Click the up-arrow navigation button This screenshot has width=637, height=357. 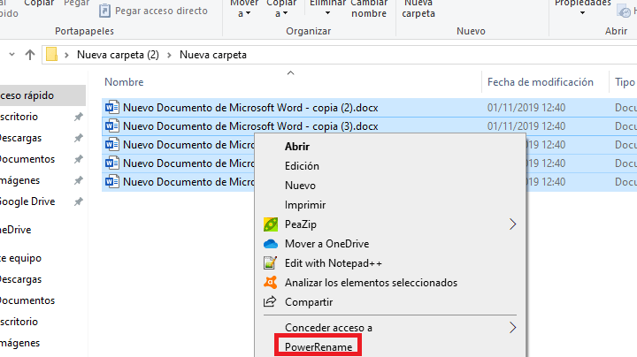tap(30, 55)
